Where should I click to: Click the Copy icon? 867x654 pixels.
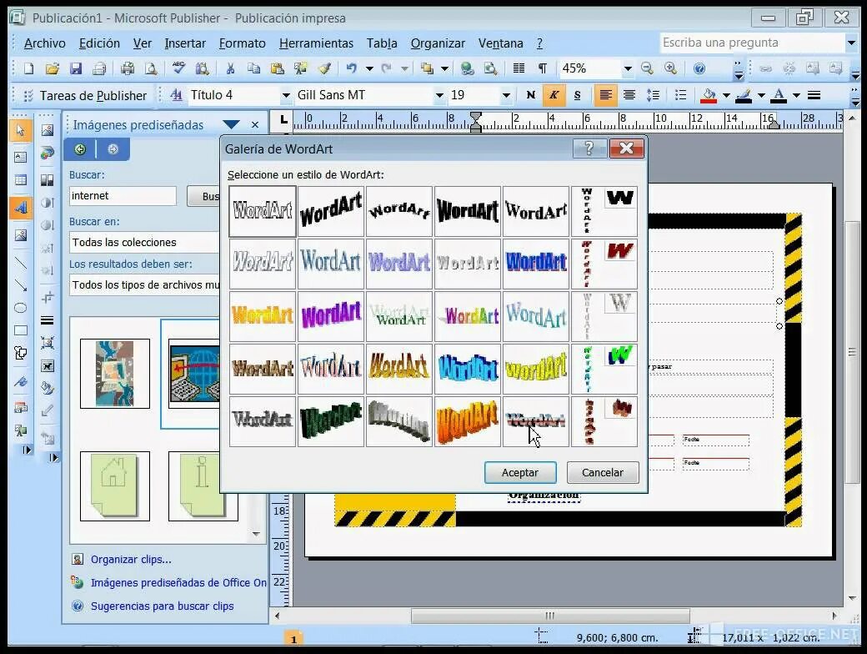[253, 68]
